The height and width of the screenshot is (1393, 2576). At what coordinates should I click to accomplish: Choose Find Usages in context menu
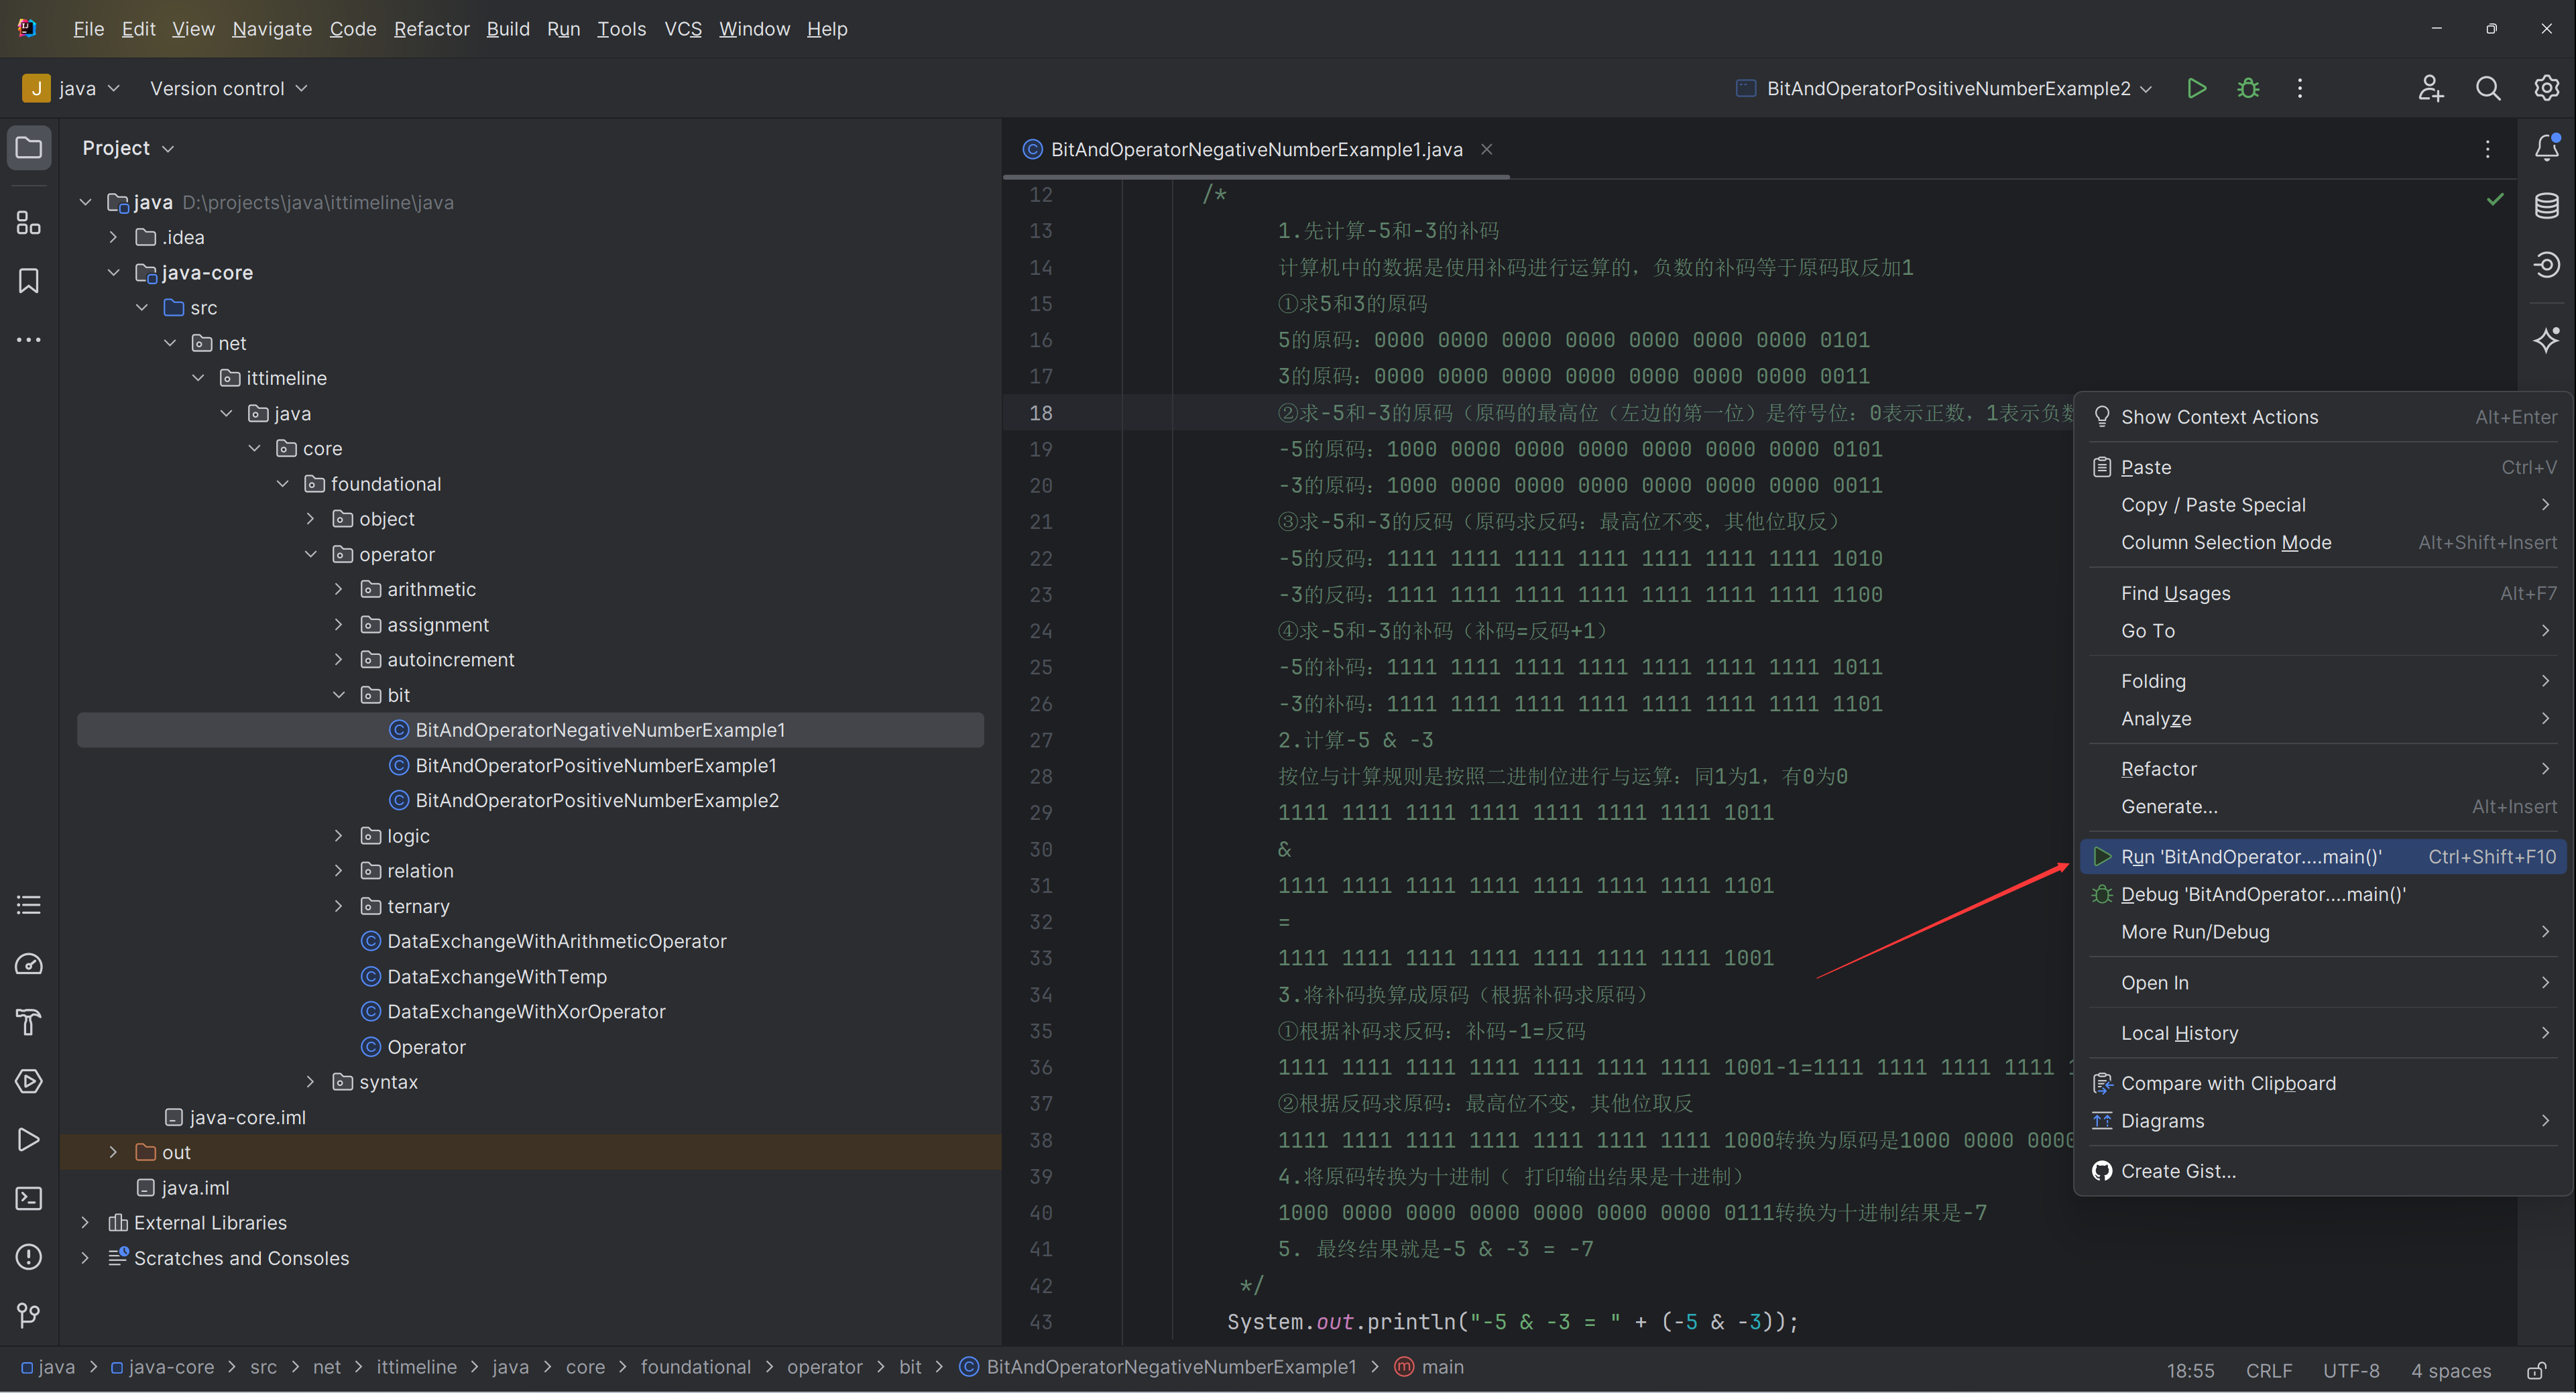pos(2323,594)
